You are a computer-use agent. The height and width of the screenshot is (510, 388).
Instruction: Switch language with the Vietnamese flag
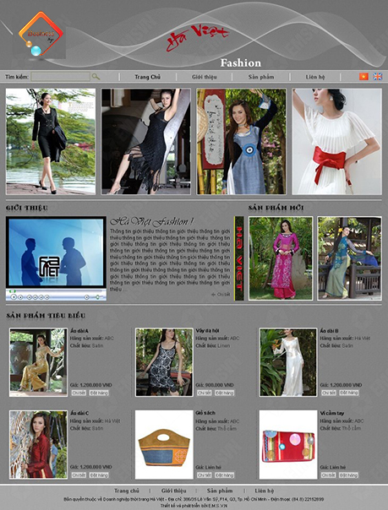pos(363,77)
